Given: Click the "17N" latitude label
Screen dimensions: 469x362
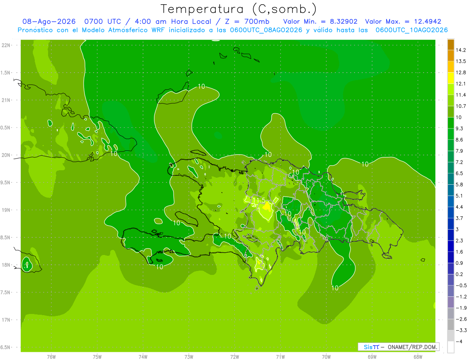Looking at the screenshot, I should [6, 320].
